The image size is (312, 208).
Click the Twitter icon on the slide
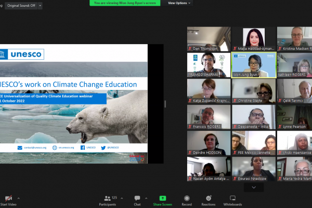pos(103,148)
